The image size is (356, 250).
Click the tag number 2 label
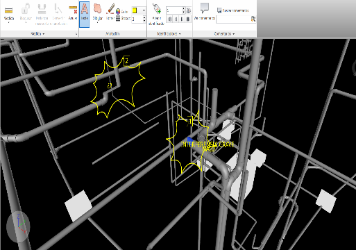126,61
